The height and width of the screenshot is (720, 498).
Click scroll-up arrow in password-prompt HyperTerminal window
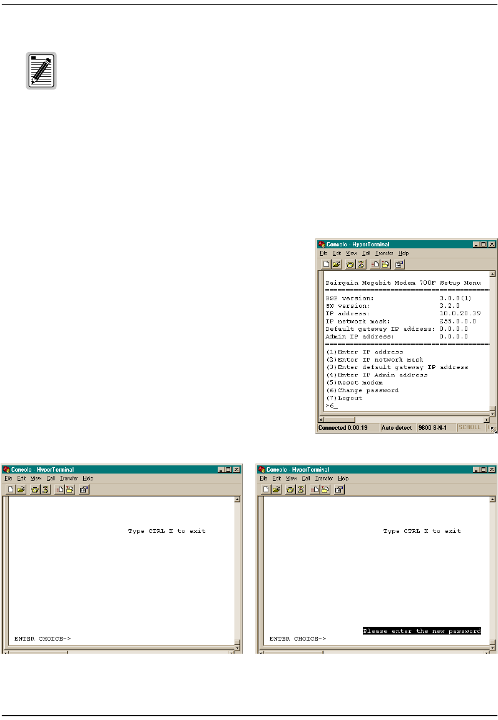pos(492,499)
